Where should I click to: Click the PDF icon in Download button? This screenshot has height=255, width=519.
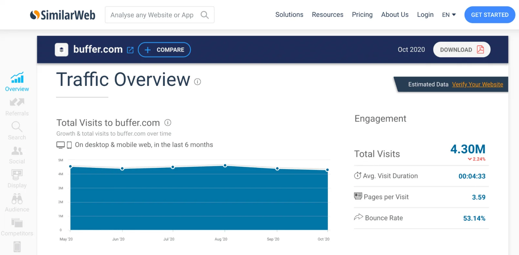480,50
